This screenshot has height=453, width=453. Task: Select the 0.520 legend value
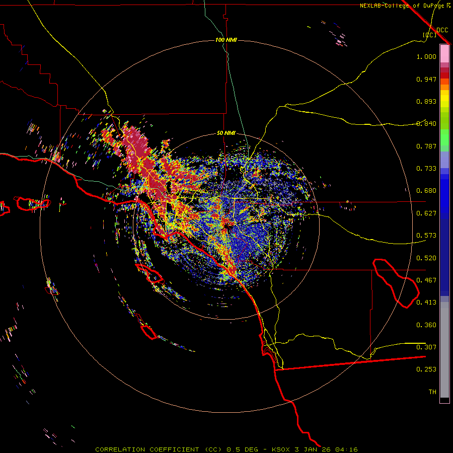coord(426,258)
